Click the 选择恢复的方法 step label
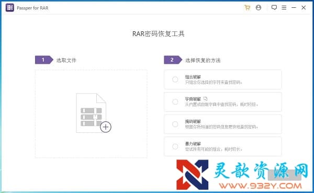This screenshot has height=193, width=314. pos(203,60)
